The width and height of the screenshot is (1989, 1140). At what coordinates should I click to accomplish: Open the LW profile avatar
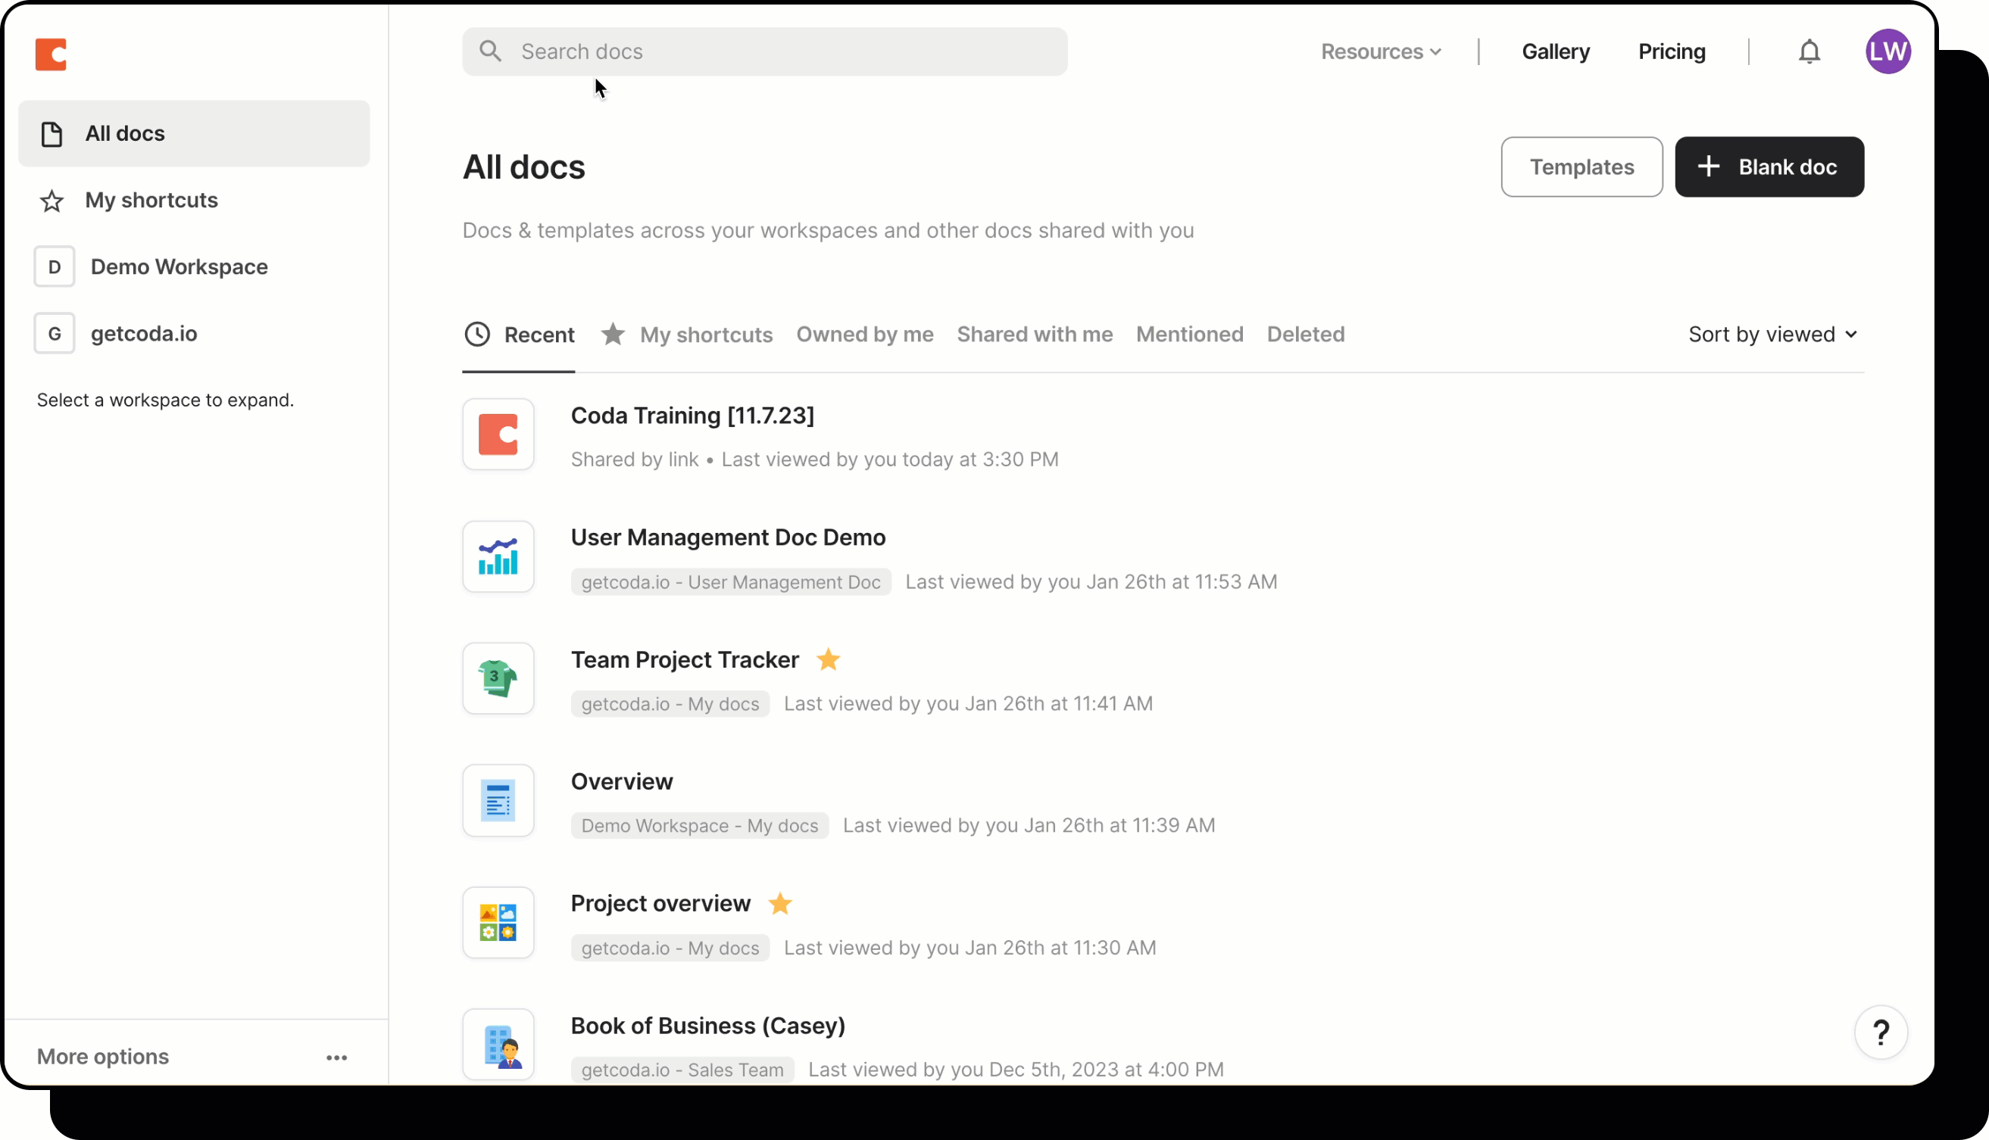pyautogui.click(x=1888, y=51)
